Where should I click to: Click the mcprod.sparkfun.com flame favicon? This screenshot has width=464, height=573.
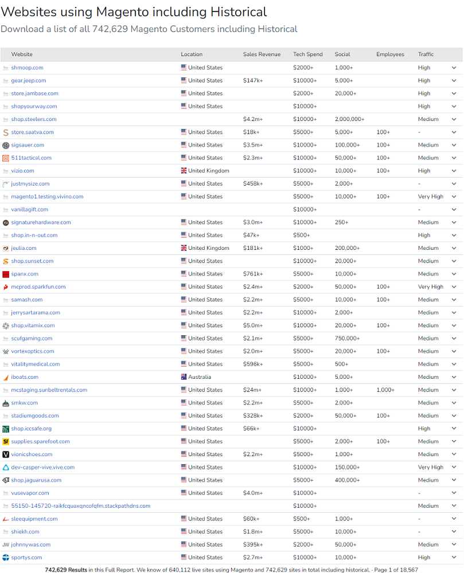point(6,287)
